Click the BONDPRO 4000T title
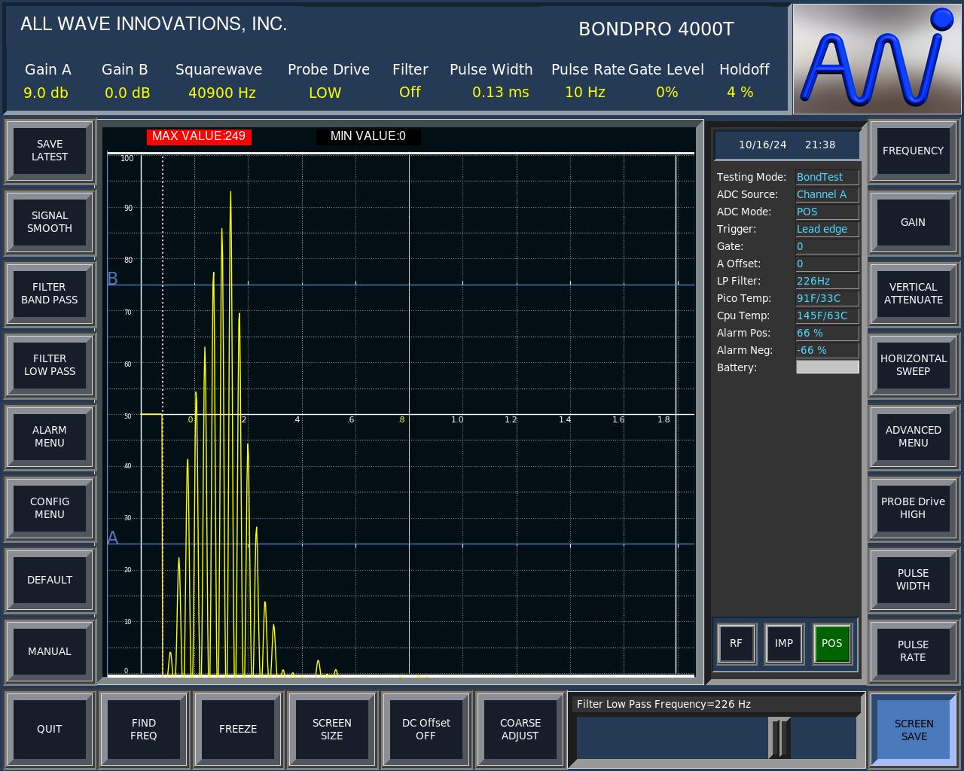The height and width of the screenshot is (771, 964). [x=656, y=29]
